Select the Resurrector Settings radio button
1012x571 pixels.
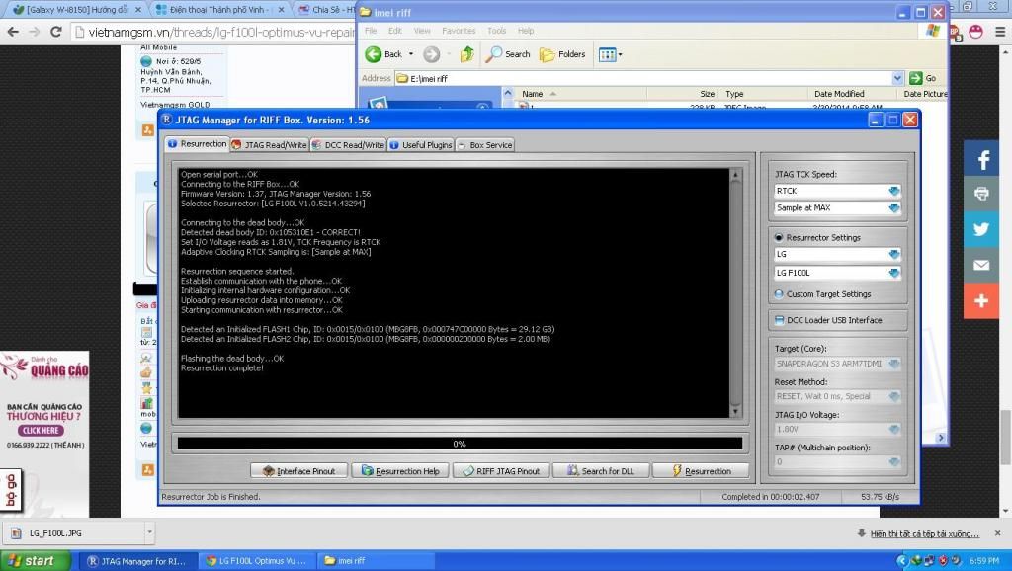tap(779, 237)
